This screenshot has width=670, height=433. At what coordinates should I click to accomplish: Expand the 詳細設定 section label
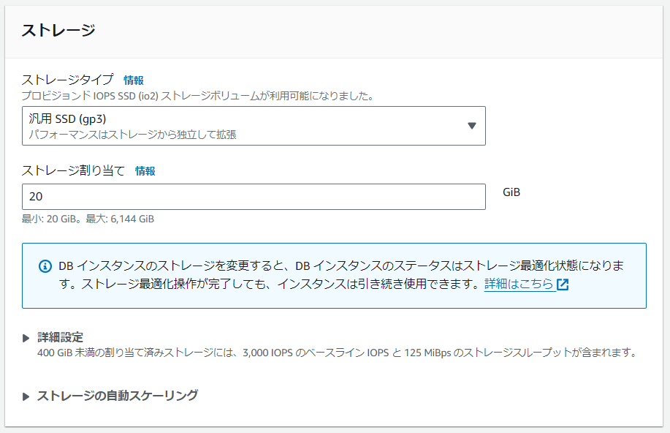61,337
